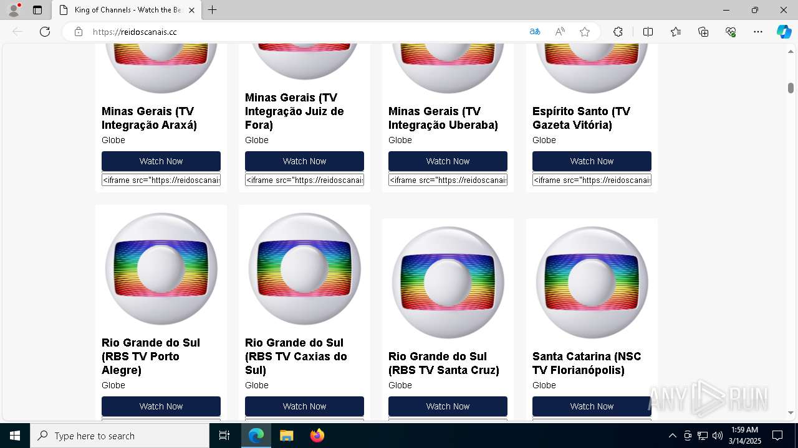This screenshot has height=448, width=798.
Task: Click the scrollbar up arrow
Action: (x=791, y=51)
